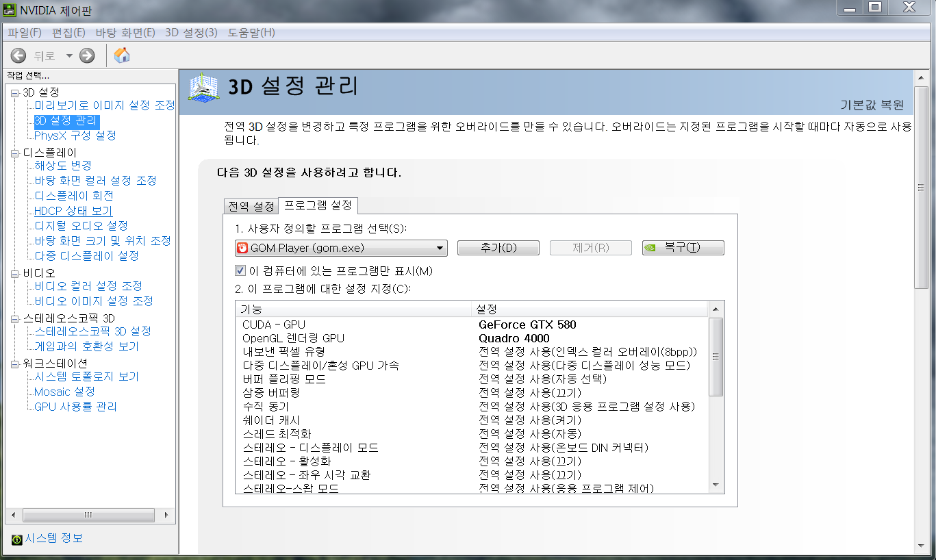Screen dimensions: 936x560
Task: Click the 복구(T) button
Action: (683, 248)
